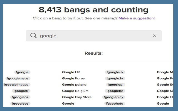
Task: Choose the !googletr bang
Action: (x=21, y=91)
